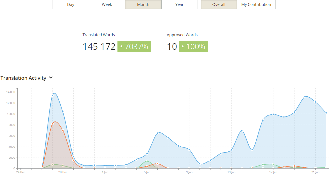This screenshot has width=333, height=175.
Task: Click the 24 Dec axis date label
Action: click(x=21, y=172)
